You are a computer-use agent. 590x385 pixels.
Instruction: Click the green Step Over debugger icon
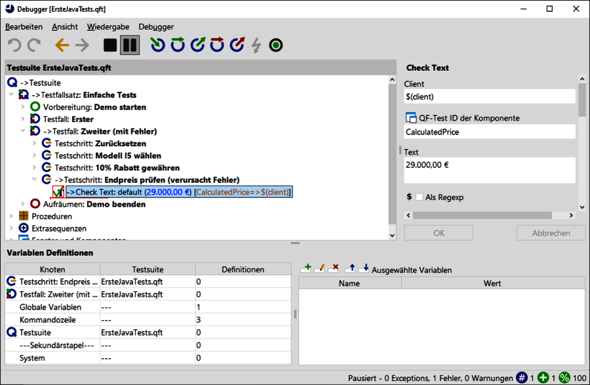point(178,45)
